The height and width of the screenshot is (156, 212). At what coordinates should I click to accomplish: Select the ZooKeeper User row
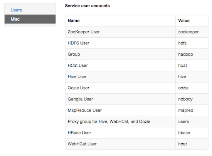pos(137,32)
